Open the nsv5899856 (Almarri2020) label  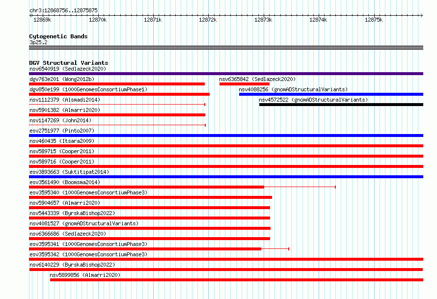point(85,275)
